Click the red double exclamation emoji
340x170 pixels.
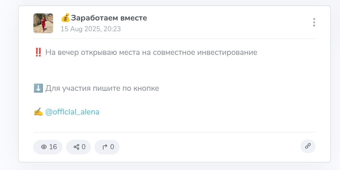click(38, 52)
